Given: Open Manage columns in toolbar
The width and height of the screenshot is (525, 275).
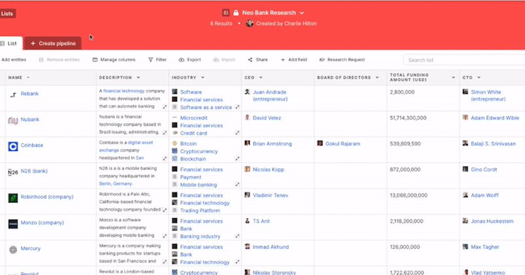Looking at the screenshot, I should tap(114, 60).
